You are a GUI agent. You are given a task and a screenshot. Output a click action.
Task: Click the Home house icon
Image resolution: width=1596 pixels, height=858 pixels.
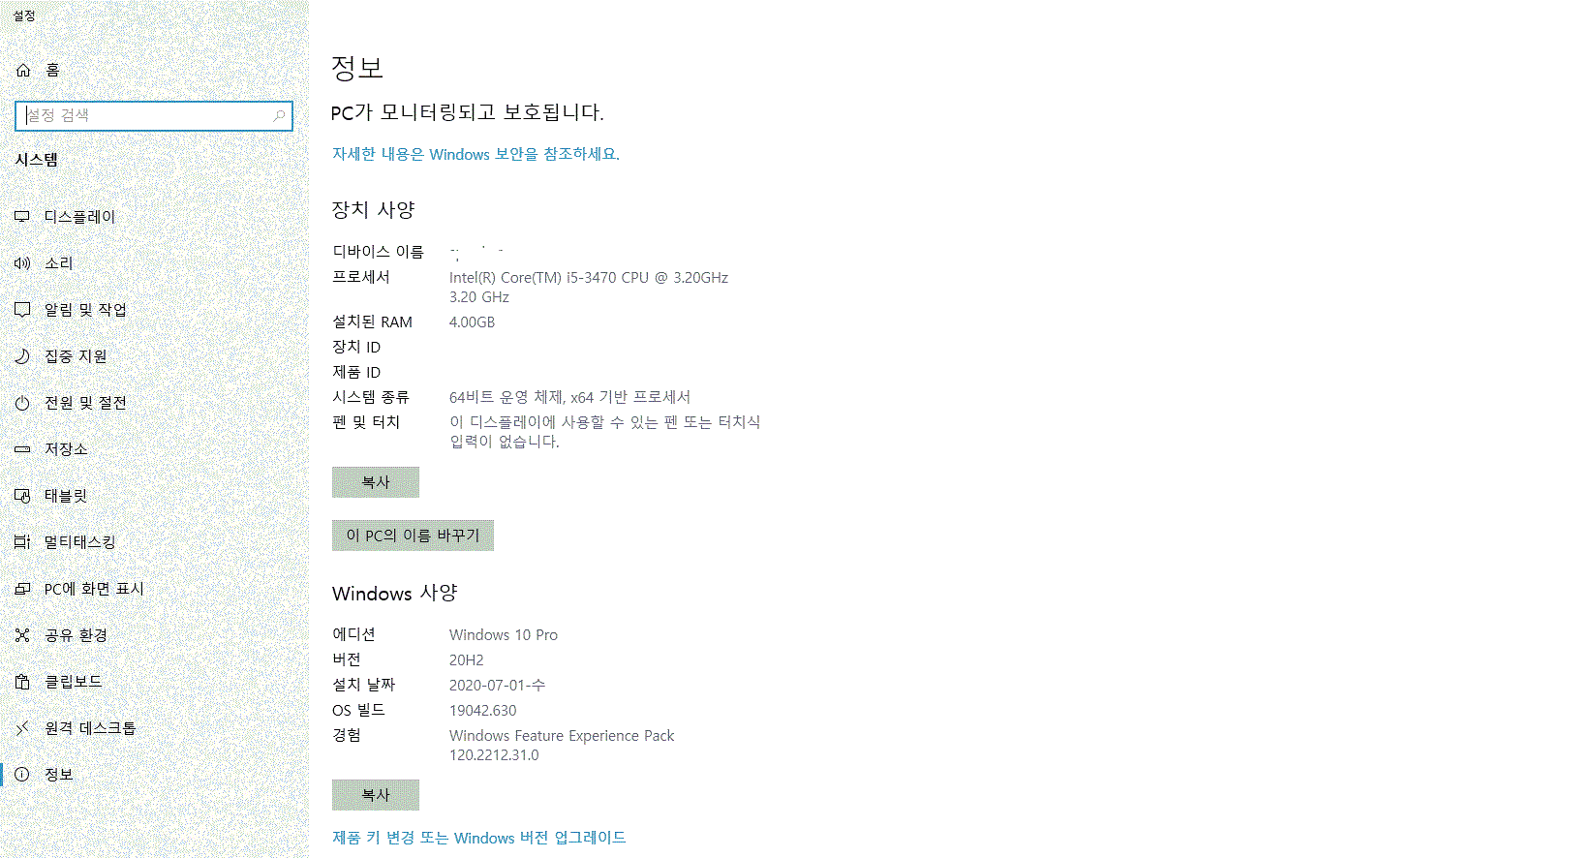coord(23,70)
